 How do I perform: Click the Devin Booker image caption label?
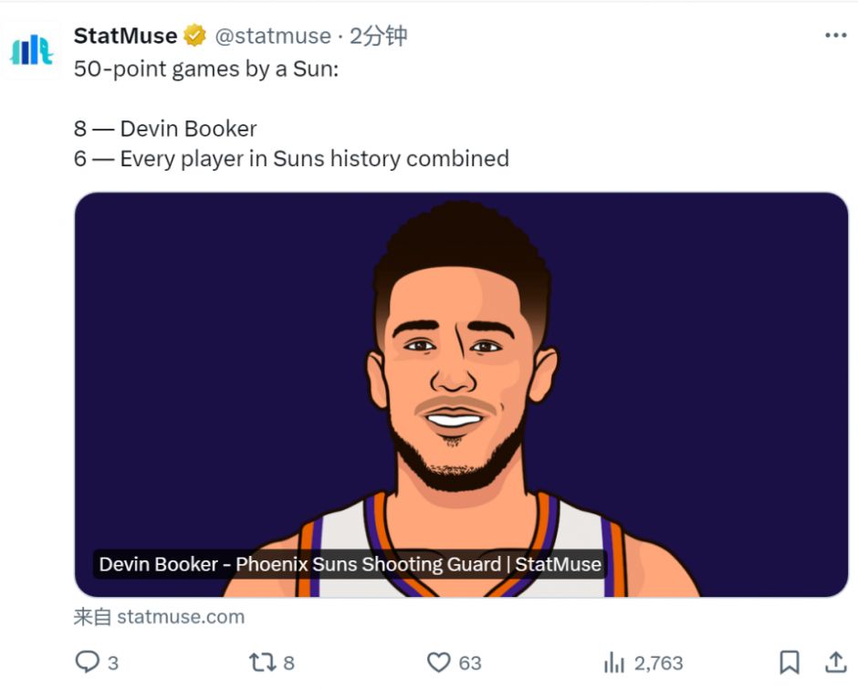point(350,564)
